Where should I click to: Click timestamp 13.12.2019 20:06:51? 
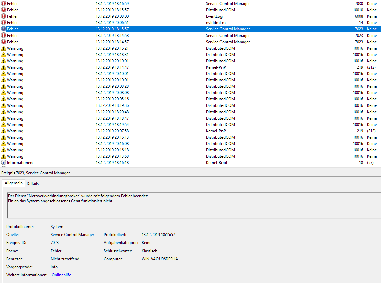[x=112, y=22]
